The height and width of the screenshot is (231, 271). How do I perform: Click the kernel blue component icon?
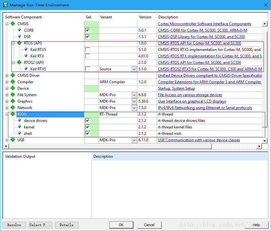click(19, 127)
